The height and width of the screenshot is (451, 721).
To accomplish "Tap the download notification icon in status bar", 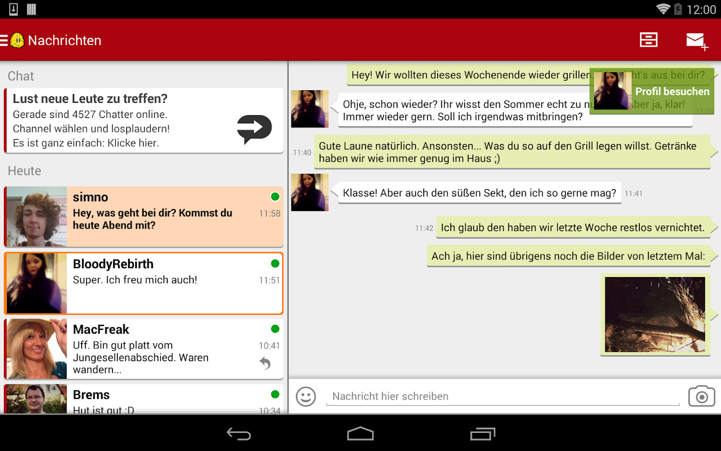I will pyautogui.click(x=14, y=9).
